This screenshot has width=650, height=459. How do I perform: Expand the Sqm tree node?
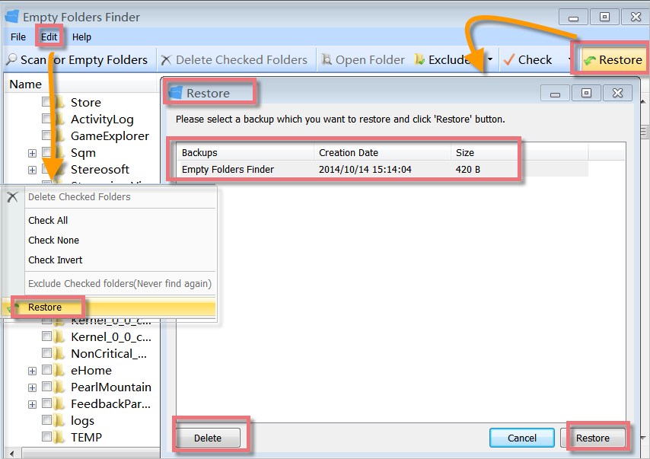click(31, 153)
